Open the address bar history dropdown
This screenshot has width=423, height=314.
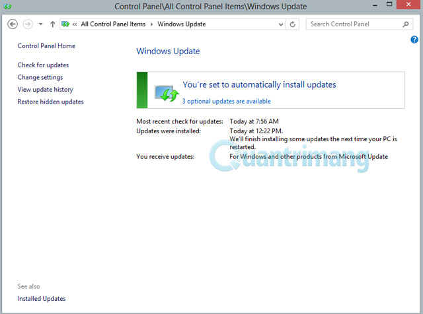tap(281, 24)
